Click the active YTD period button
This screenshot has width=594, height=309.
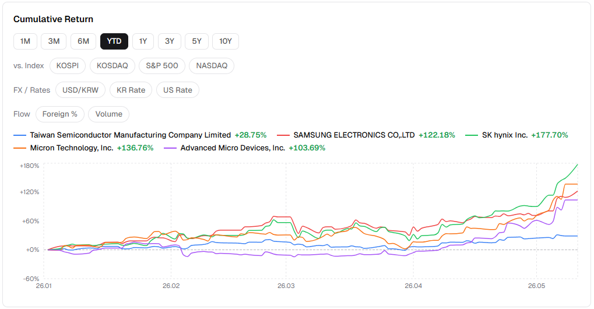[114, 41]
